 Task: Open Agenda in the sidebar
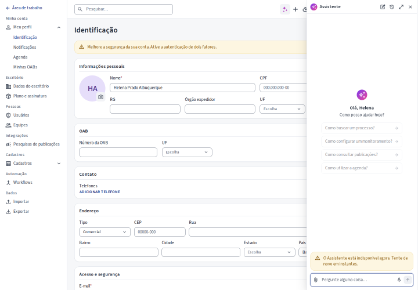point(20,57)
